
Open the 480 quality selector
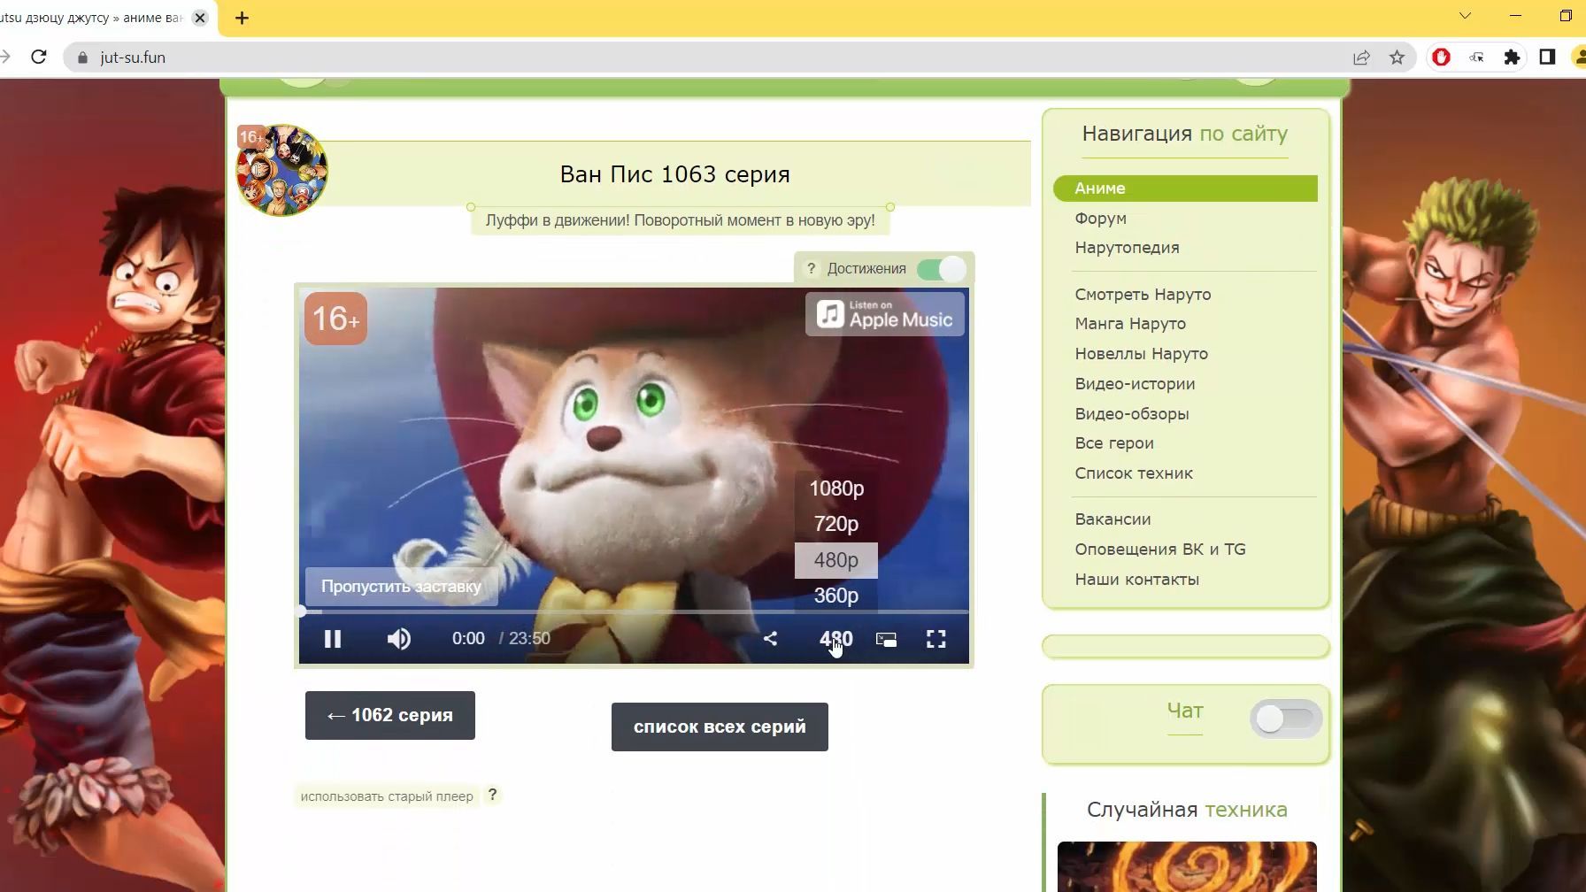835,639
